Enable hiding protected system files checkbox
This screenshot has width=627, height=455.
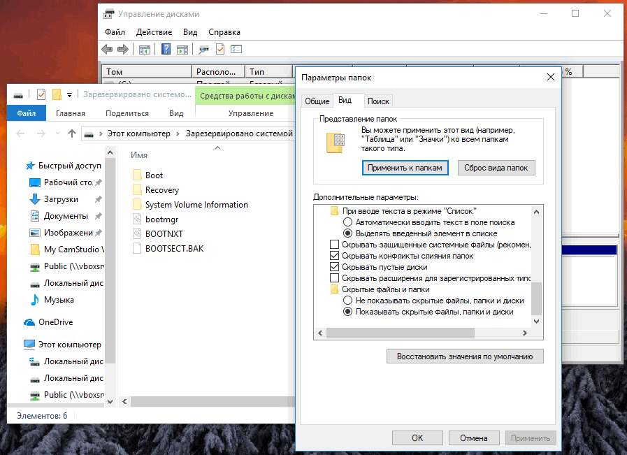coord(334,245)
